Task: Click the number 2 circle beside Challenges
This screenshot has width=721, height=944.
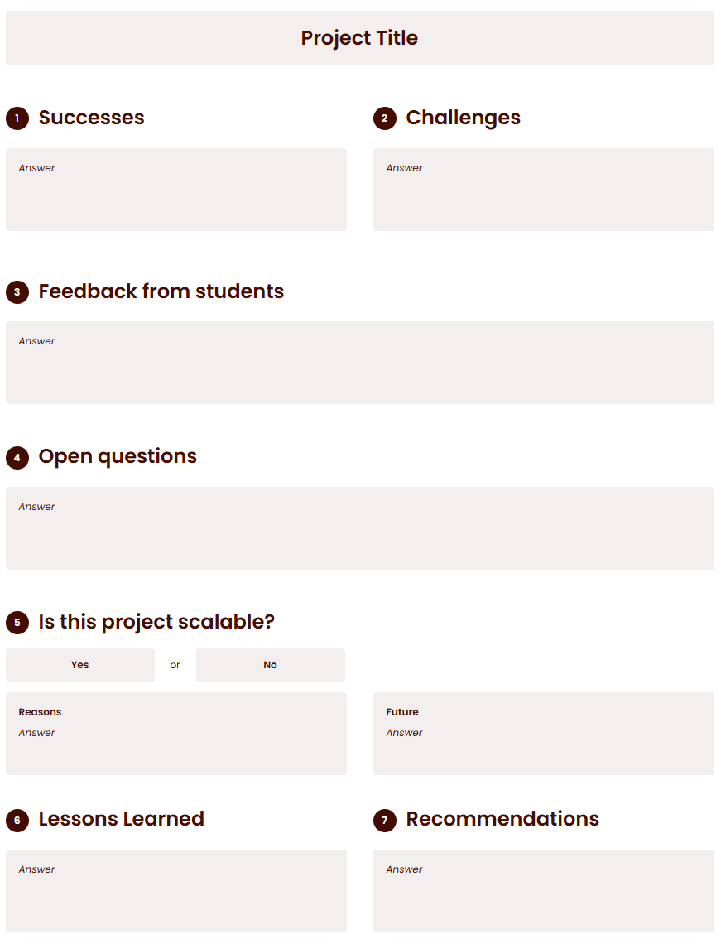Action: [385, 118]
